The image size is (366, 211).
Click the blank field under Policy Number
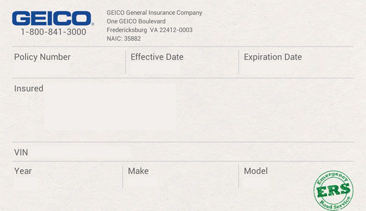42,69
